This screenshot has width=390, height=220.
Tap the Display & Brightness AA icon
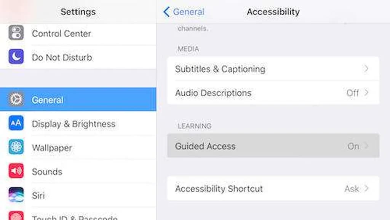tap(16, 123)
